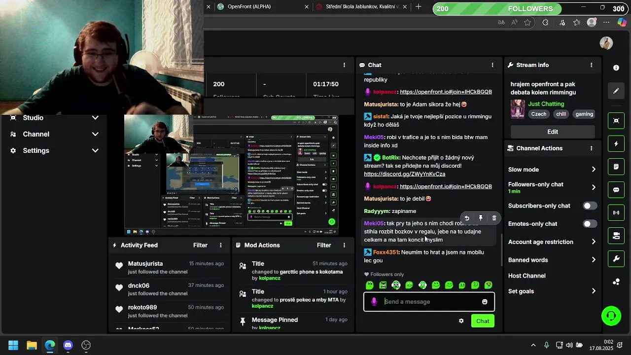Click the lightning bolt quick action icon
The image size is (631, 355).
(x=616, y=144)
